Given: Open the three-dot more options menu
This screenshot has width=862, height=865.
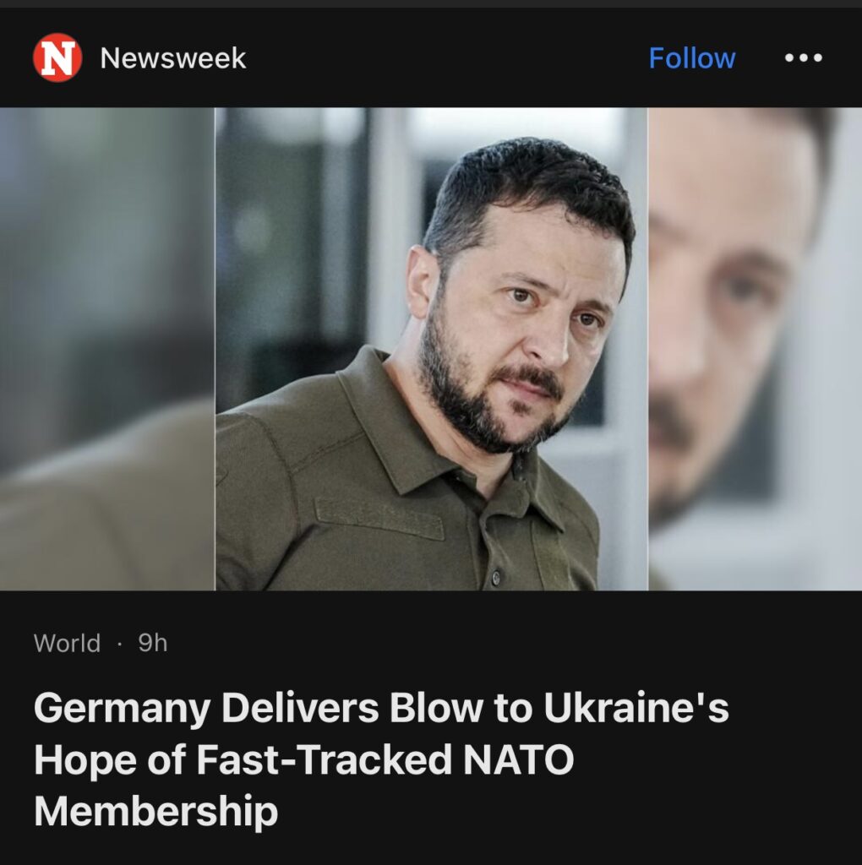Looking at the screenshot, I should tap(804, 58).
